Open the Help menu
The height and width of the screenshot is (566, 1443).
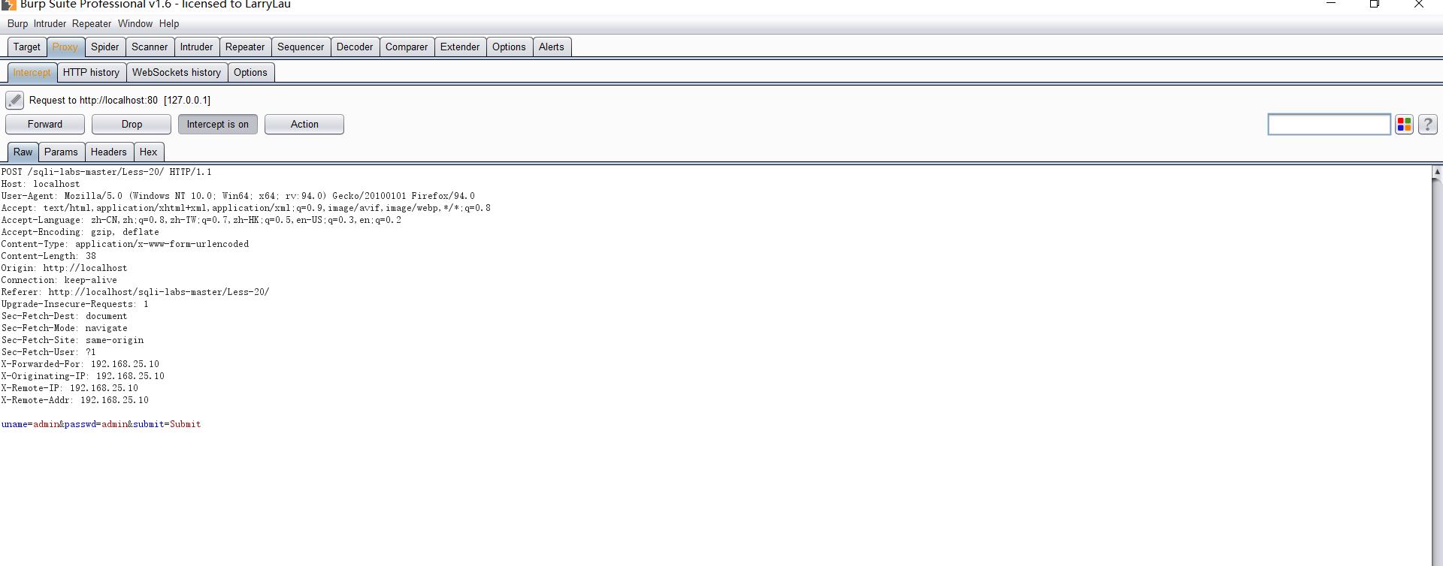click(169, 24)
